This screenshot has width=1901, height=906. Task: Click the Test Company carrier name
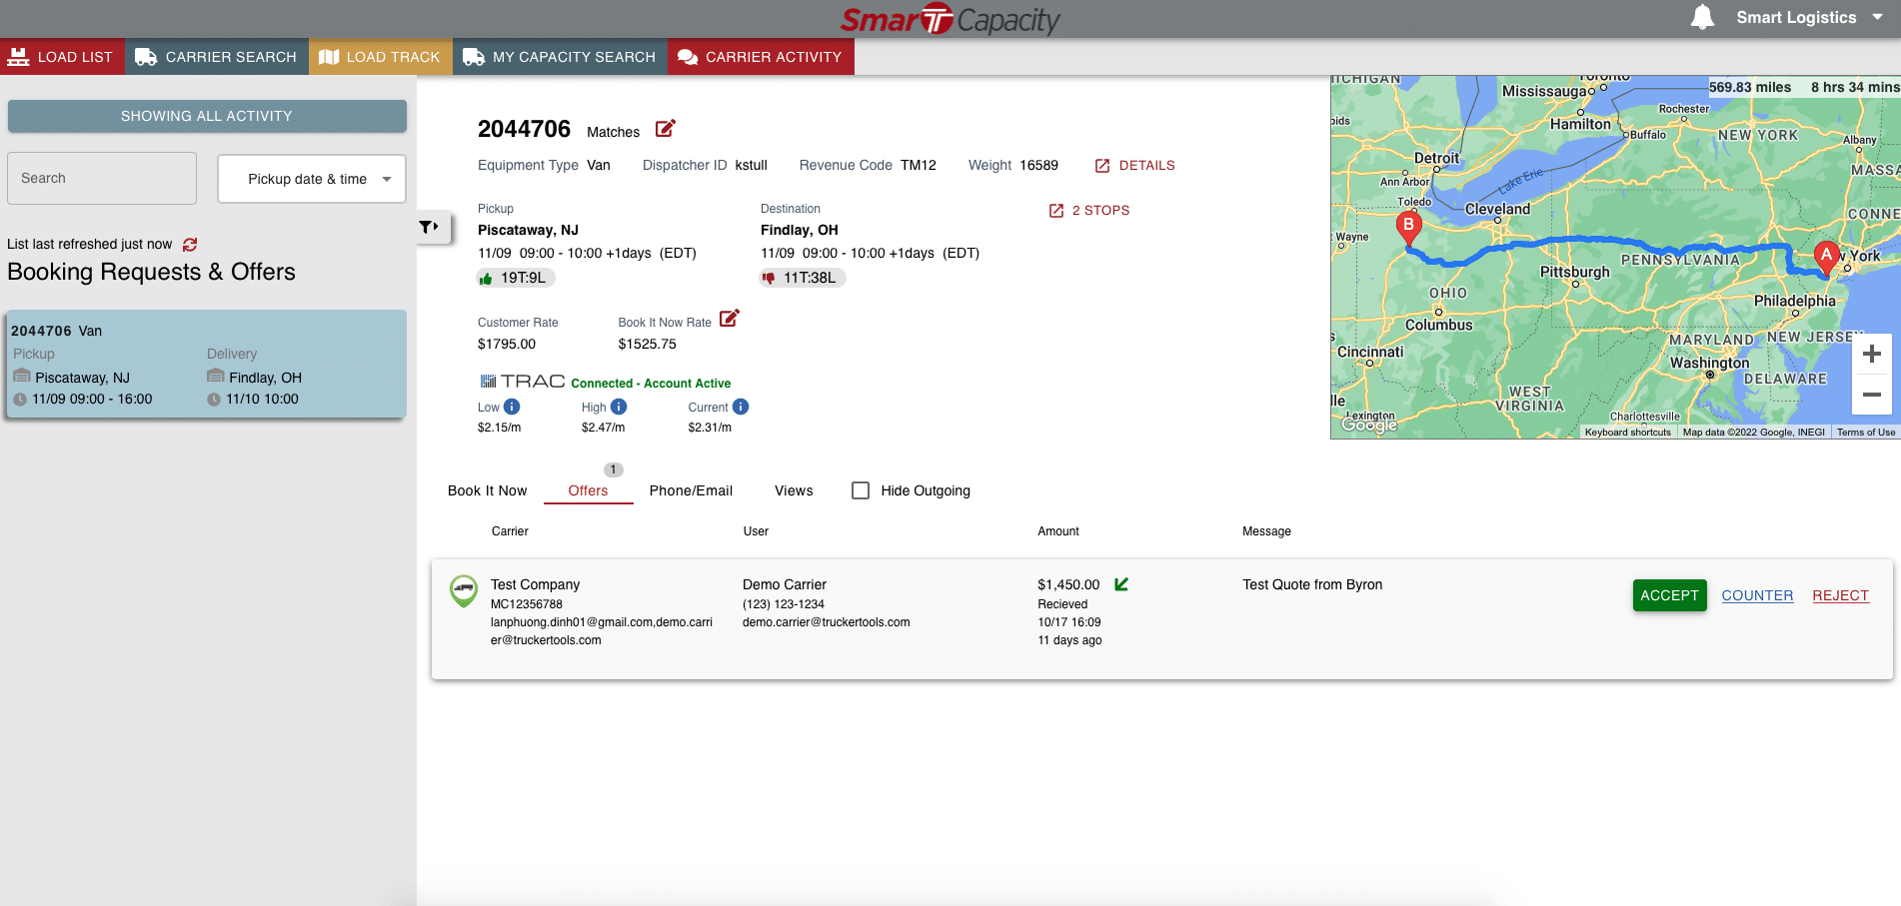coord(535,584)
